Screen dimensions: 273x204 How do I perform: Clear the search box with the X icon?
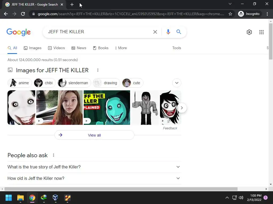pyautogui.click(x=155, y=32)
